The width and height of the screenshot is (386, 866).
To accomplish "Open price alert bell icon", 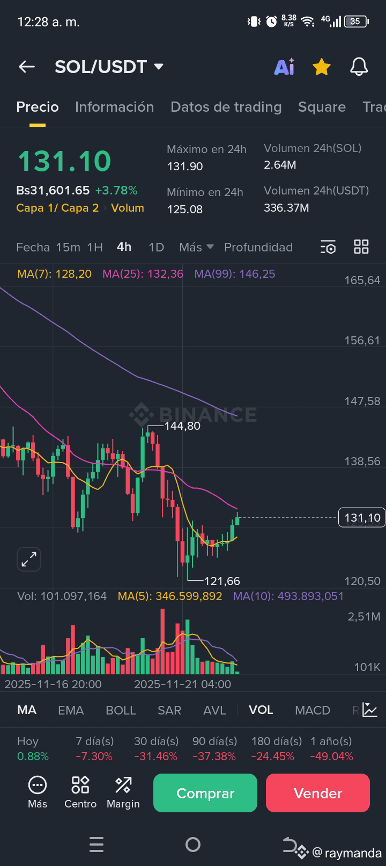I will [x=359, y=67].
